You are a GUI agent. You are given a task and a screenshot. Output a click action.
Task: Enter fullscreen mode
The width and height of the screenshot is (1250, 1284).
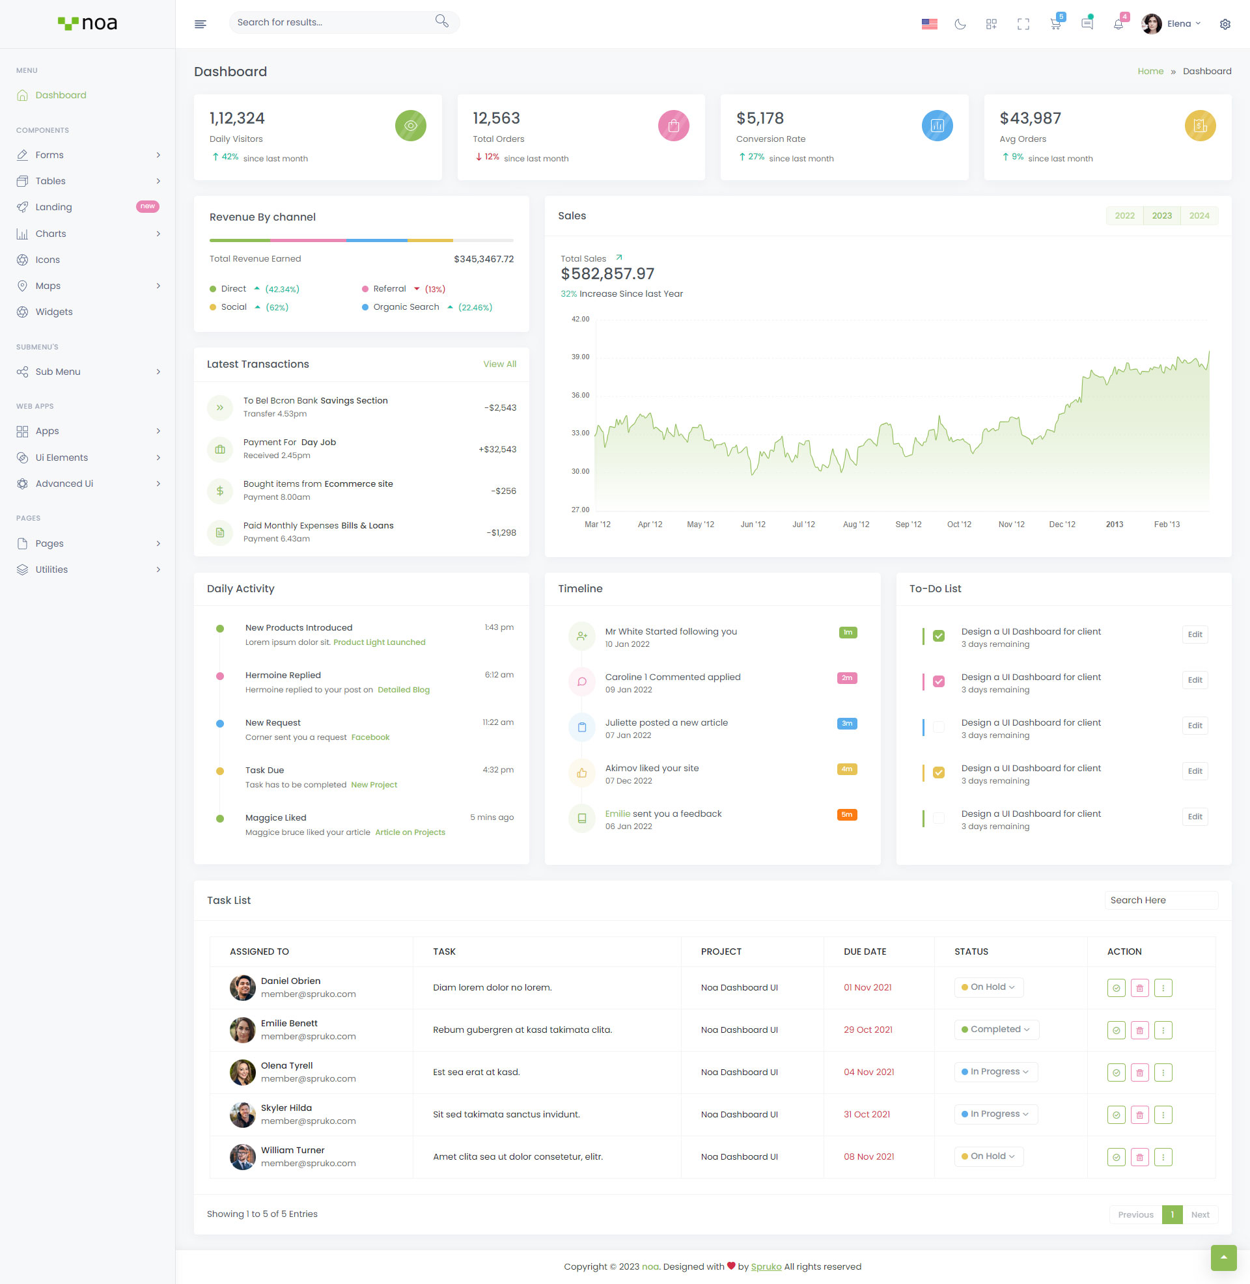pyautogui.click(x=1023, y=24)
